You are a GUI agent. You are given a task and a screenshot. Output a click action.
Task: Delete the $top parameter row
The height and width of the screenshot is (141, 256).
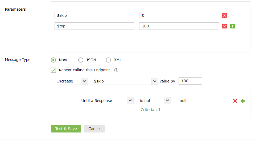(x=224, y=26)
